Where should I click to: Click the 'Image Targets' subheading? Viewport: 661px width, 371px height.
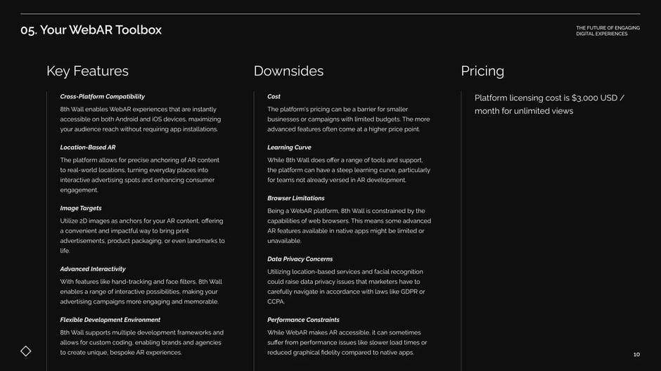tap(81, 208)
